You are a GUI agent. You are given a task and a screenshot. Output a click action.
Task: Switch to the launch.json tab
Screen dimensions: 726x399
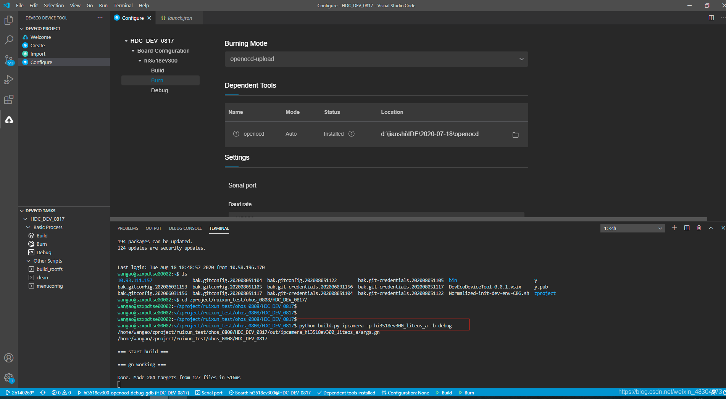179,18
